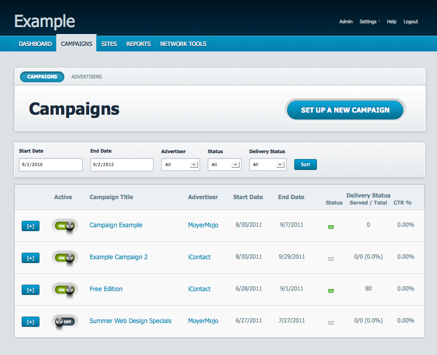
Task: Click the Start Date input field
Action: (51, 165)
